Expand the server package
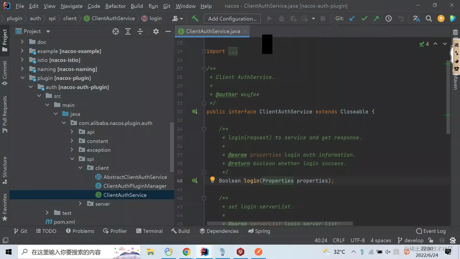Screen dimensions: 460x259 click(80, 204)
